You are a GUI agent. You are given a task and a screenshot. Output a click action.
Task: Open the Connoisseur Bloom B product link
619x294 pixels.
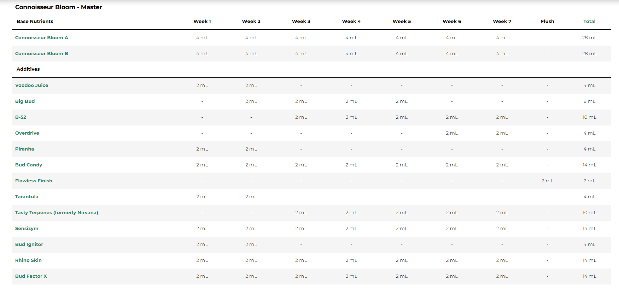tap(41, 54)
